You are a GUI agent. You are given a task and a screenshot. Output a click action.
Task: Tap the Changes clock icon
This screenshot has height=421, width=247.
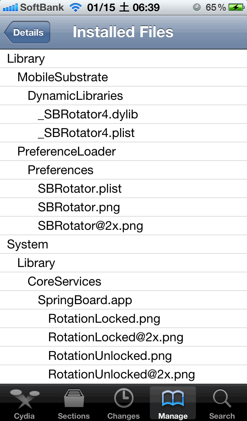pos(123,399)
